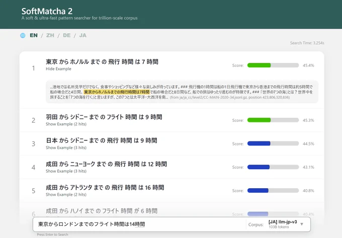Select result text 羽田 から シドニー まで

point(72,117)
